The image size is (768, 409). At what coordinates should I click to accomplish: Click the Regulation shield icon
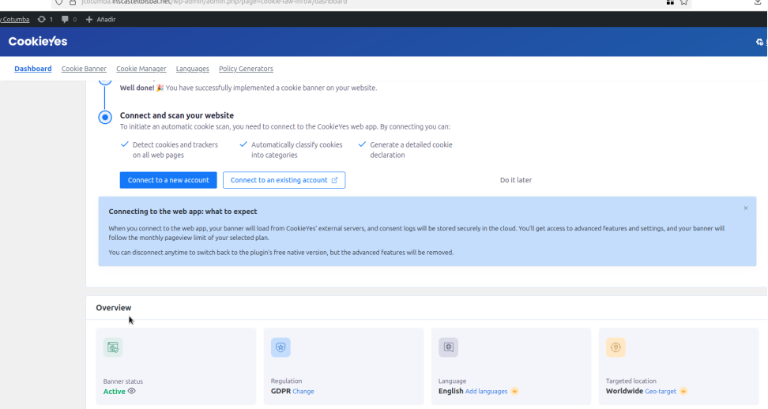(x=280, y=347)
